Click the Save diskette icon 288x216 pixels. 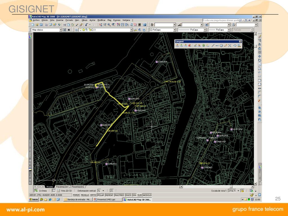pos(41,25)
